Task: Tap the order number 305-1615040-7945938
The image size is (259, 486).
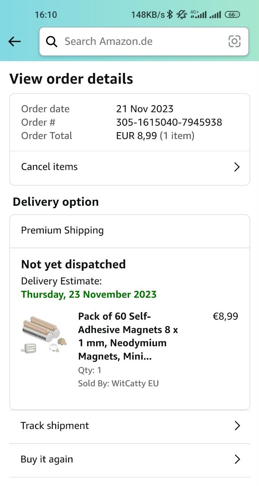Action: [x=169, y=122]
